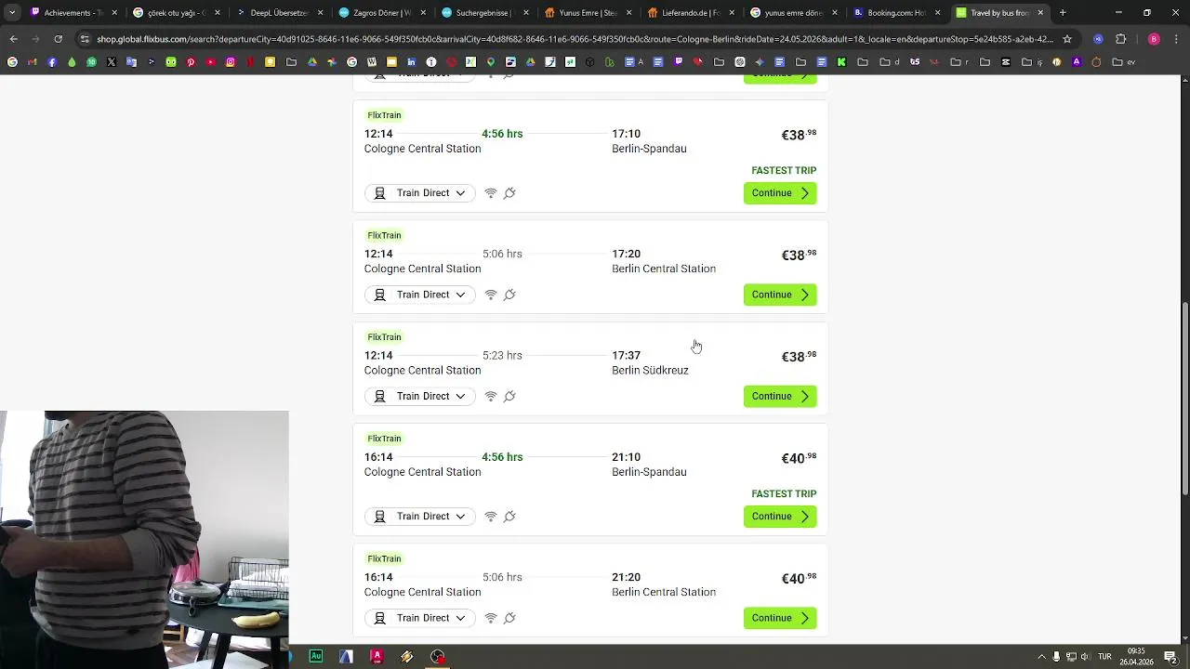Continue with the 16:14 to 21:10 trip
The width and height of the screenshot is (1190, 669).
(x=780, y=516)
